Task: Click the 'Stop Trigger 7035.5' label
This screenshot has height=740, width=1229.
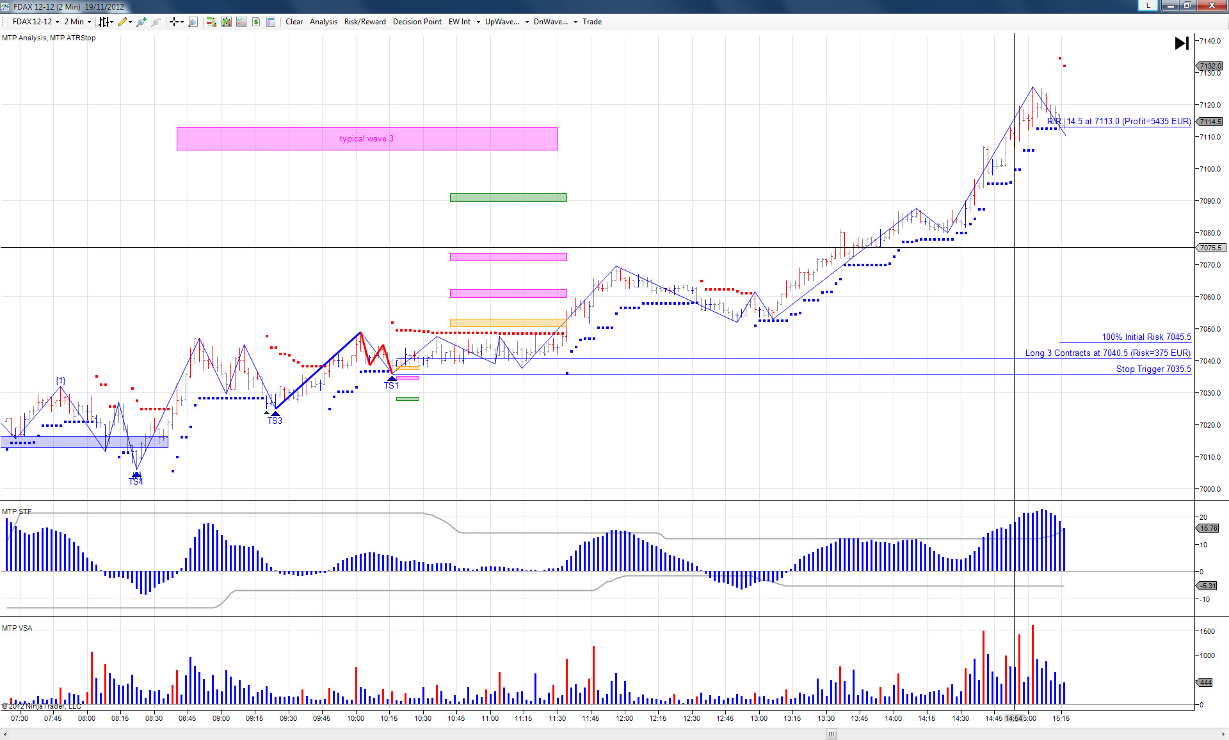Action: tap(1153, 369)
